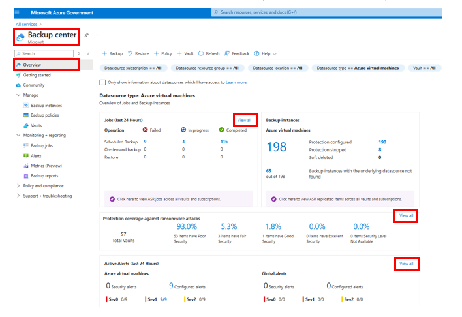The width and height of the screenshot is (462, 317).
Task: Open Backup instances menu item
Action: coord(46,105)
